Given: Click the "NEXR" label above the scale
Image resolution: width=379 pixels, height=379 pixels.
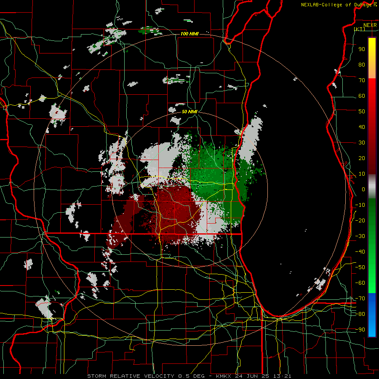Looking at the screenshot, I should pyautogui.click(x=370, y=25).
